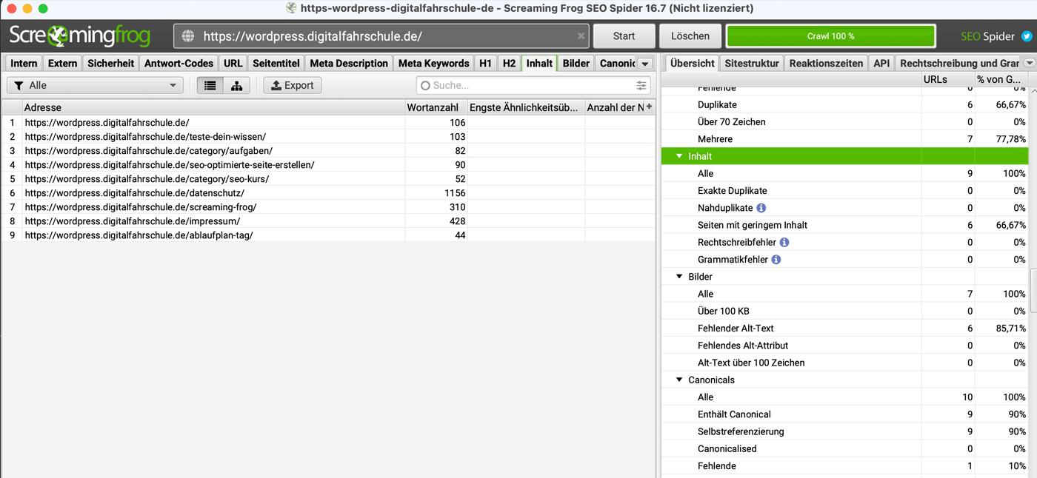Switch to tree structure view icon
The image size is (1037, 478).
(x=236, y=85)
